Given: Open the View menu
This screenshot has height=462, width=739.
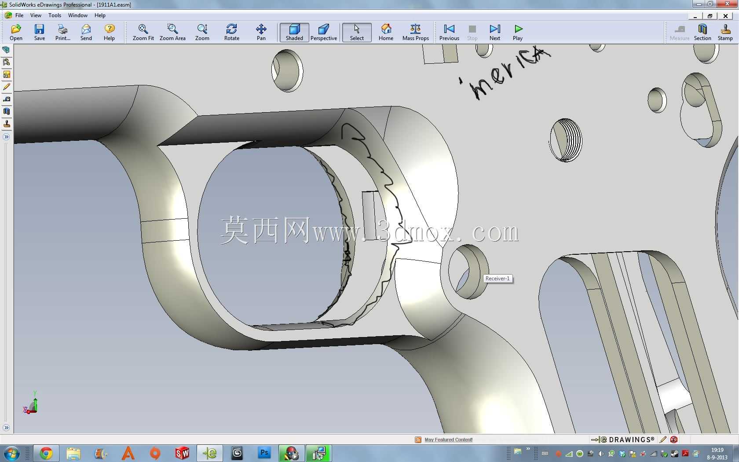Looking at the screenshot, I should click(36, 15).
